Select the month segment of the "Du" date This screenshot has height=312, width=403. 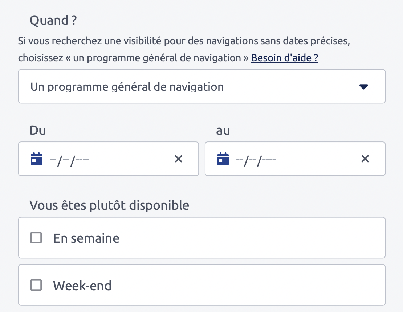pos(66,159)
